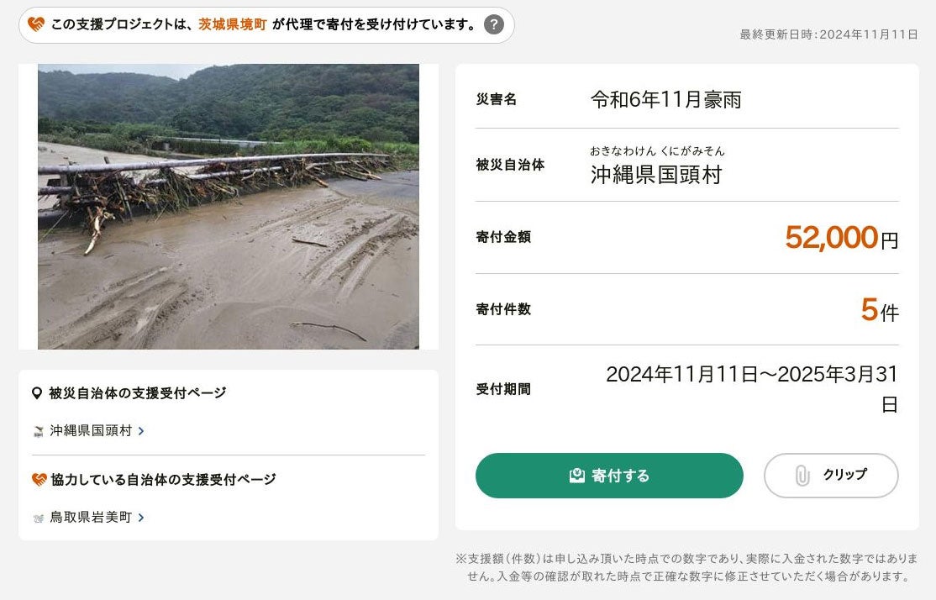936x600 pixels.
Task: Click the small emblem icon before 沖縄県国頭村 link
Action: pos(38,431)
